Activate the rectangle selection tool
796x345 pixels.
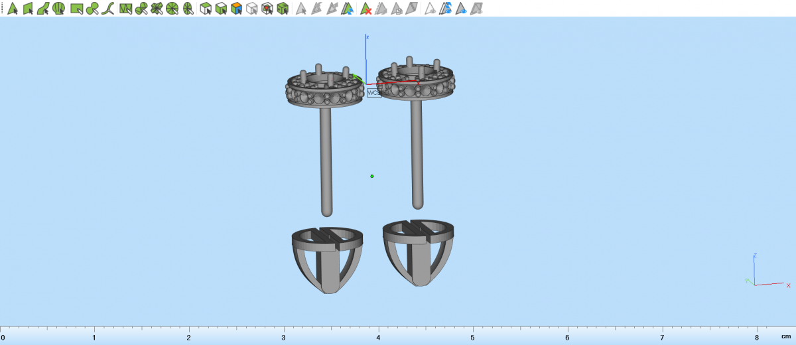click(x=76, y=9)
